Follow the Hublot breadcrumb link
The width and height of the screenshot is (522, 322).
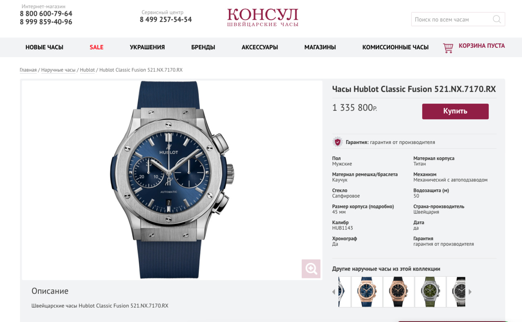[87, 70]
